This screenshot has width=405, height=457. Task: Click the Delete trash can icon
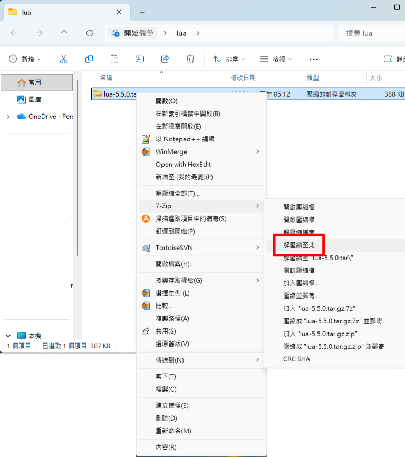pyautogui.click(x=190, y=59)
